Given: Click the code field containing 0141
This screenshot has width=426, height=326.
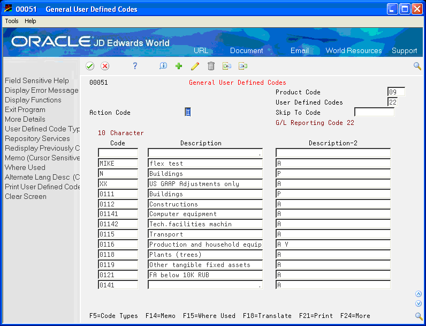Looking at the screenshot, I should pos(118,285).
